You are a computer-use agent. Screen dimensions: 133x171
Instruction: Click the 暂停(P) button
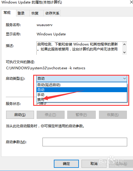pyautogui.click(x=81, y=115)
